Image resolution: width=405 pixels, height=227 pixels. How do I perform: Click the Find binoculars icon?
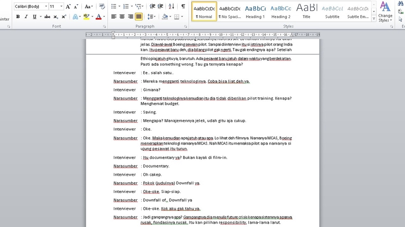(401, 3)
